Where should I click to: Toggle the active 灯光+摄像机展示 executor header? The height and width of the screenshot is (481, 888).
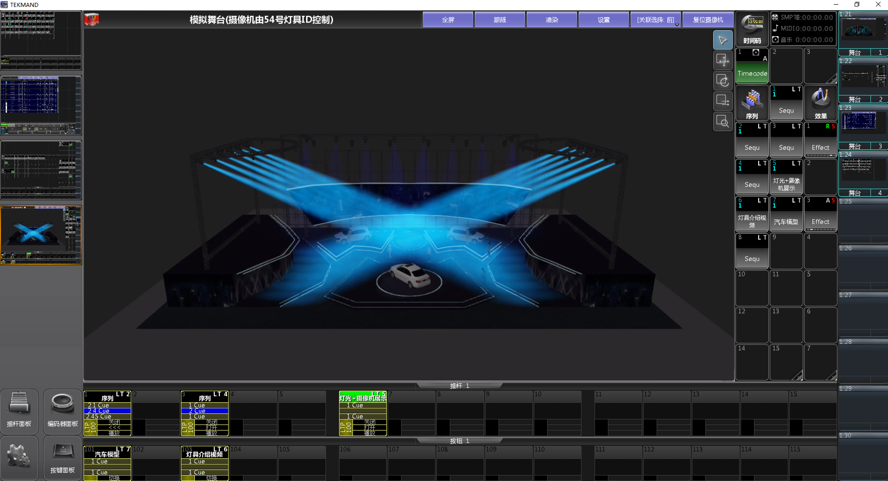(x=363, y=398)
